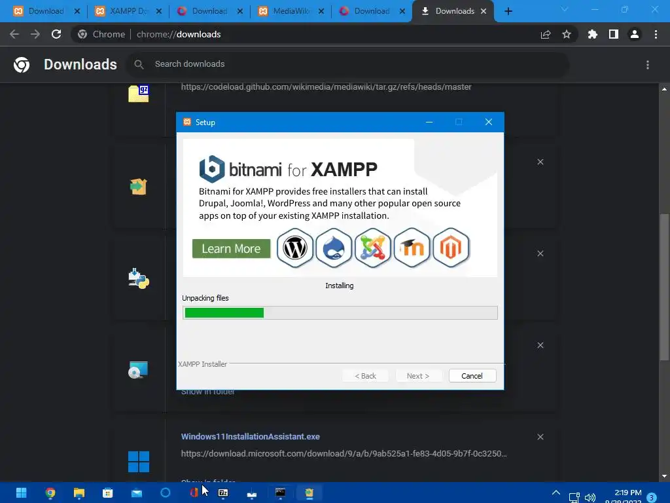Image resolution: width=670 pixels, height=503 pixels.
Task: Minimize the Setup window
Action: click(429, 122)
